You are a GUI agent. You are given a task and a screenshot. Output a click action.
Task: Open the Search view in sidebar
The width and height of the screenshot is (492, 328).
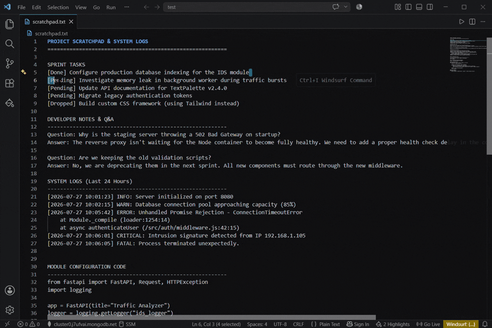(x=10, y=44)
